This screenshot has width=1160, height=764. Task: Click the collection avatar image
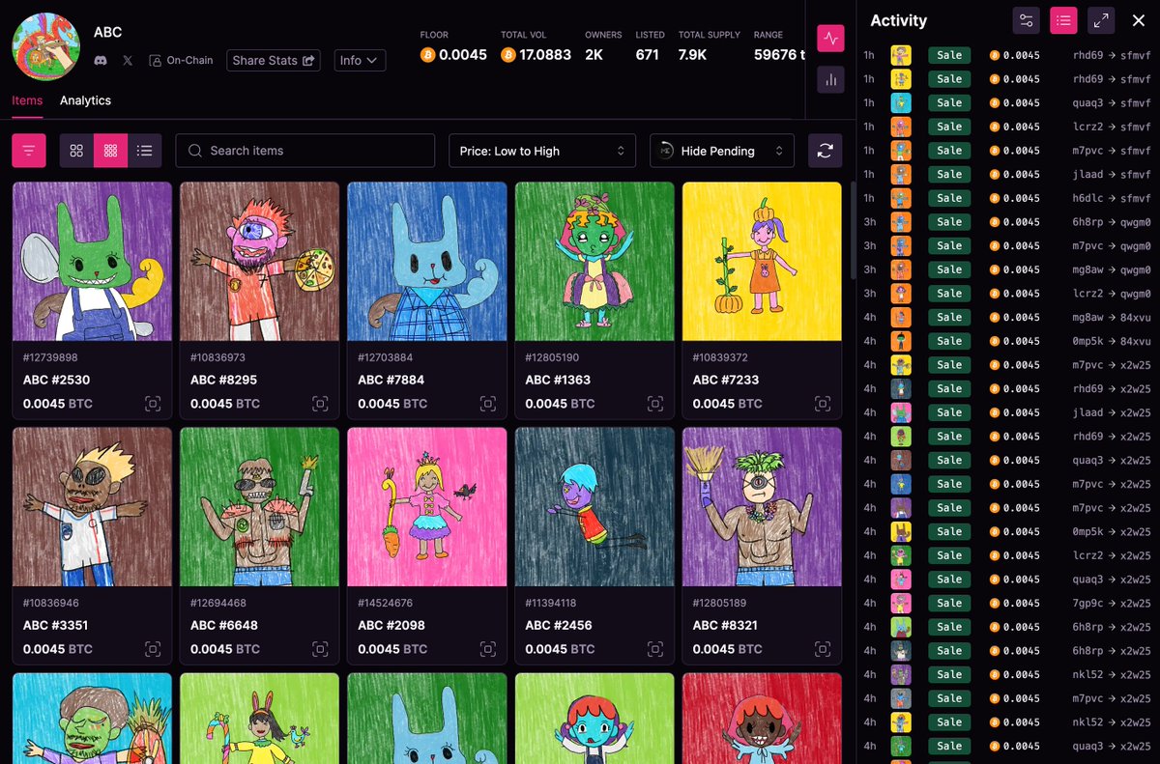(45, 46)
